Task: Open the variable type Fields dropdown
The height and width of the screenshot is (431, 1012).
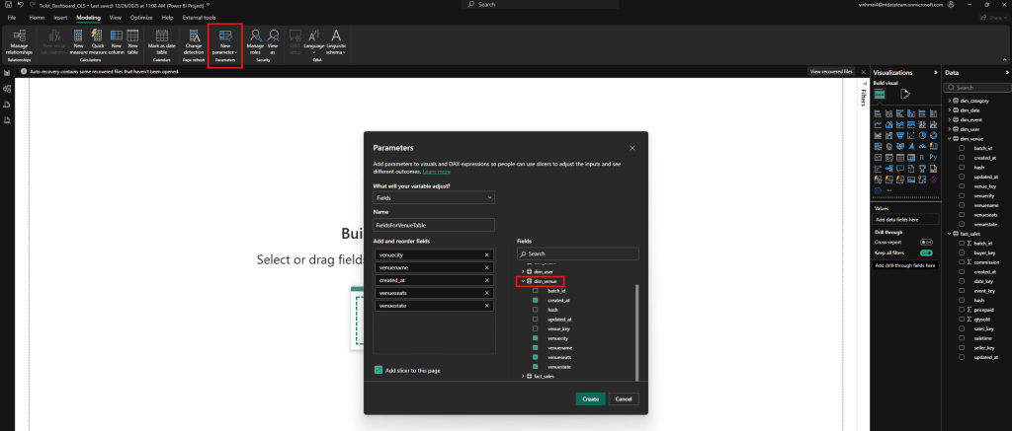Action: pos(433,198)
